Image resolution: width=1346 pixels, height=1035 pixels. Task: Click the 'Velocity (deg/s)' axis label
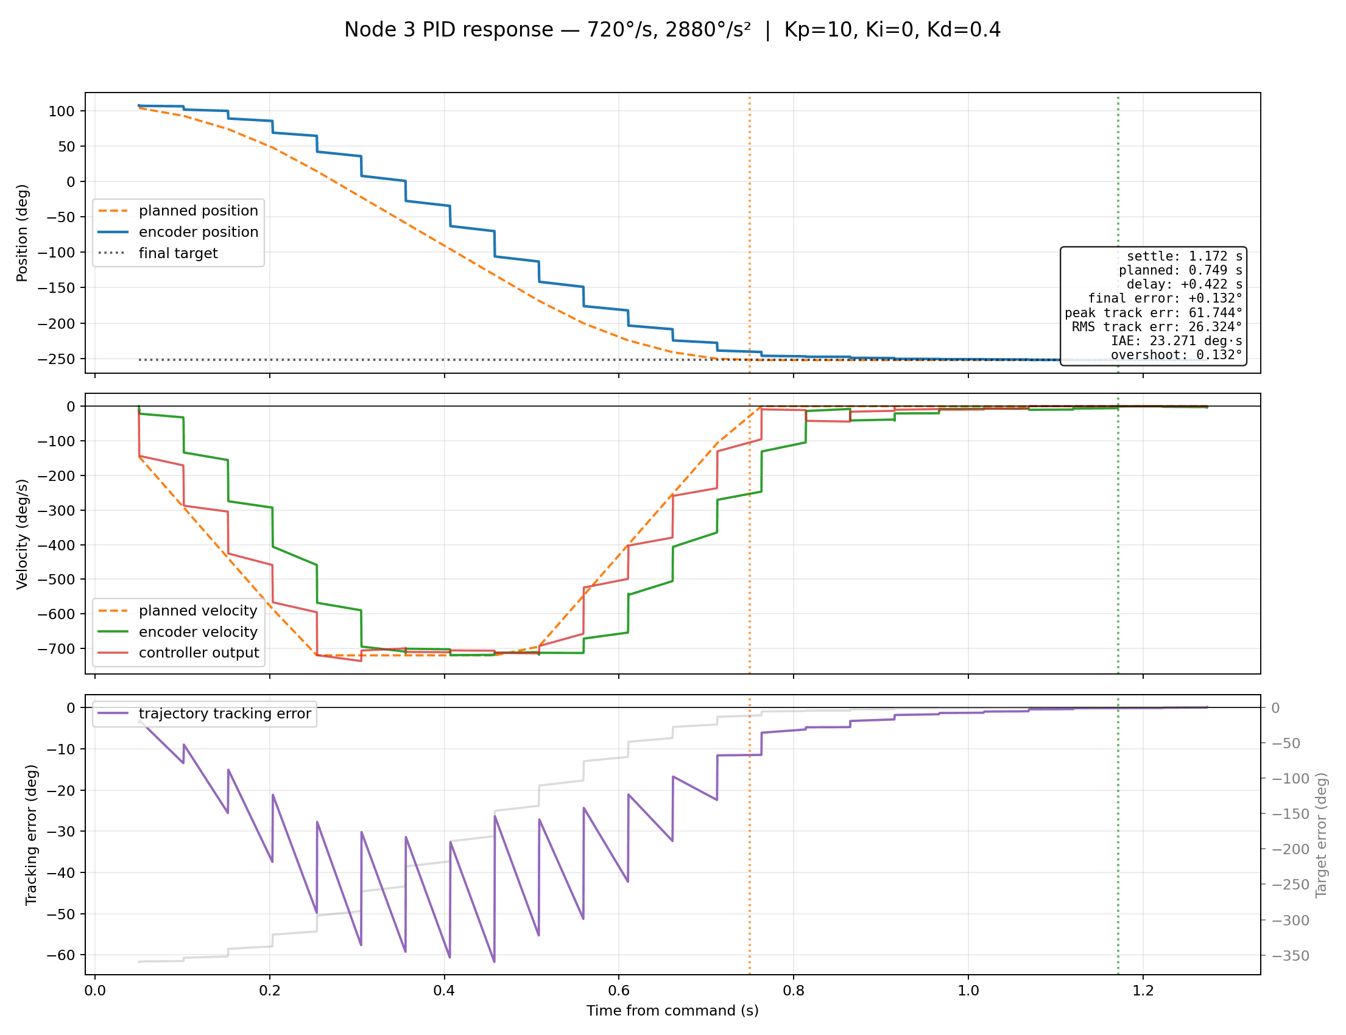click(x=22, y=534)
